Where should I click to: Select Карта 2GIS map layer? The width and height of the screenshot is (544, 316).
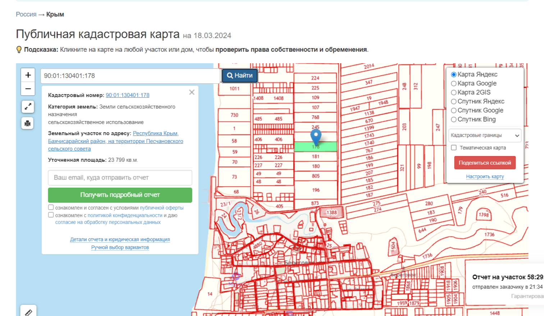tap(454, 92)
